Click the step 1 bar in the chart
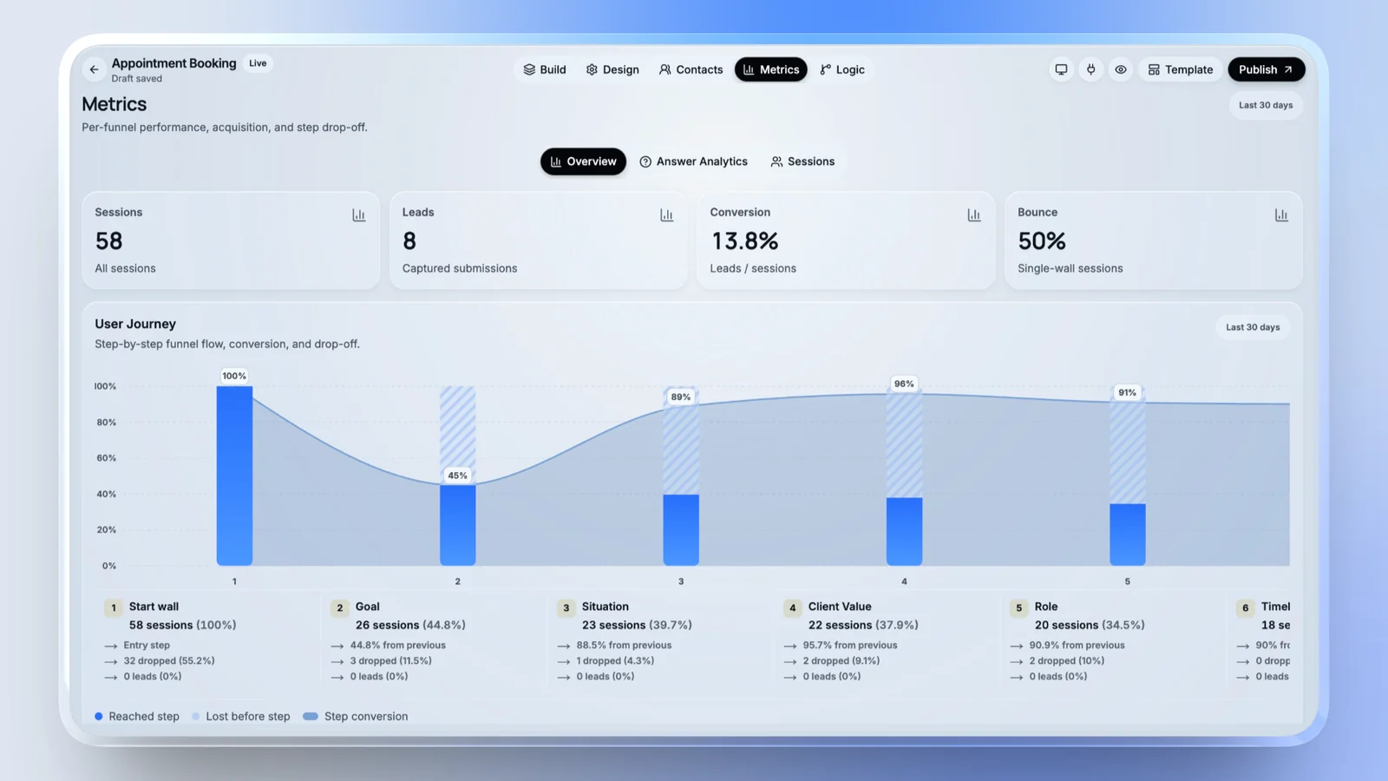Image resolution: width=1388 pixels, height=781 pixels. [x=234, y=476]
